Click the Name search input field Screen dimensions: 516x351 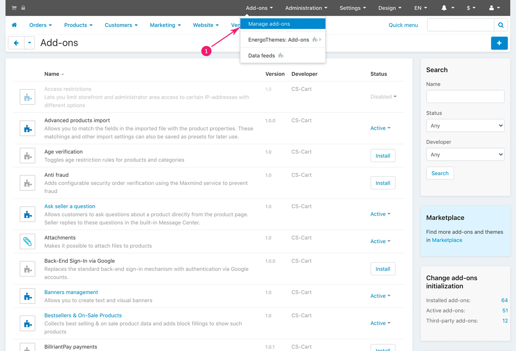[x=465, y=97]
